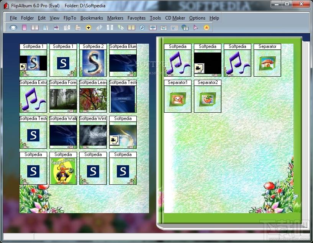This screenshot has height=243, width=313.
Task: Click the orange flame icon in toolbar
Action: coord(206,28)
